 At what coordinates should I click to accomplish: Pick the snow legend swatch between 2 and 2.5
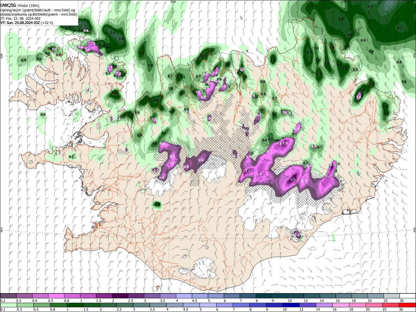(x=120, y=296)
